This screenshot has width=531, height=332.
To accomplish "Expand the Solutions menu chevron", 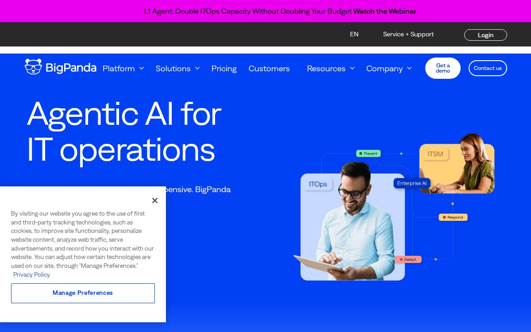I will coord(197,68).
